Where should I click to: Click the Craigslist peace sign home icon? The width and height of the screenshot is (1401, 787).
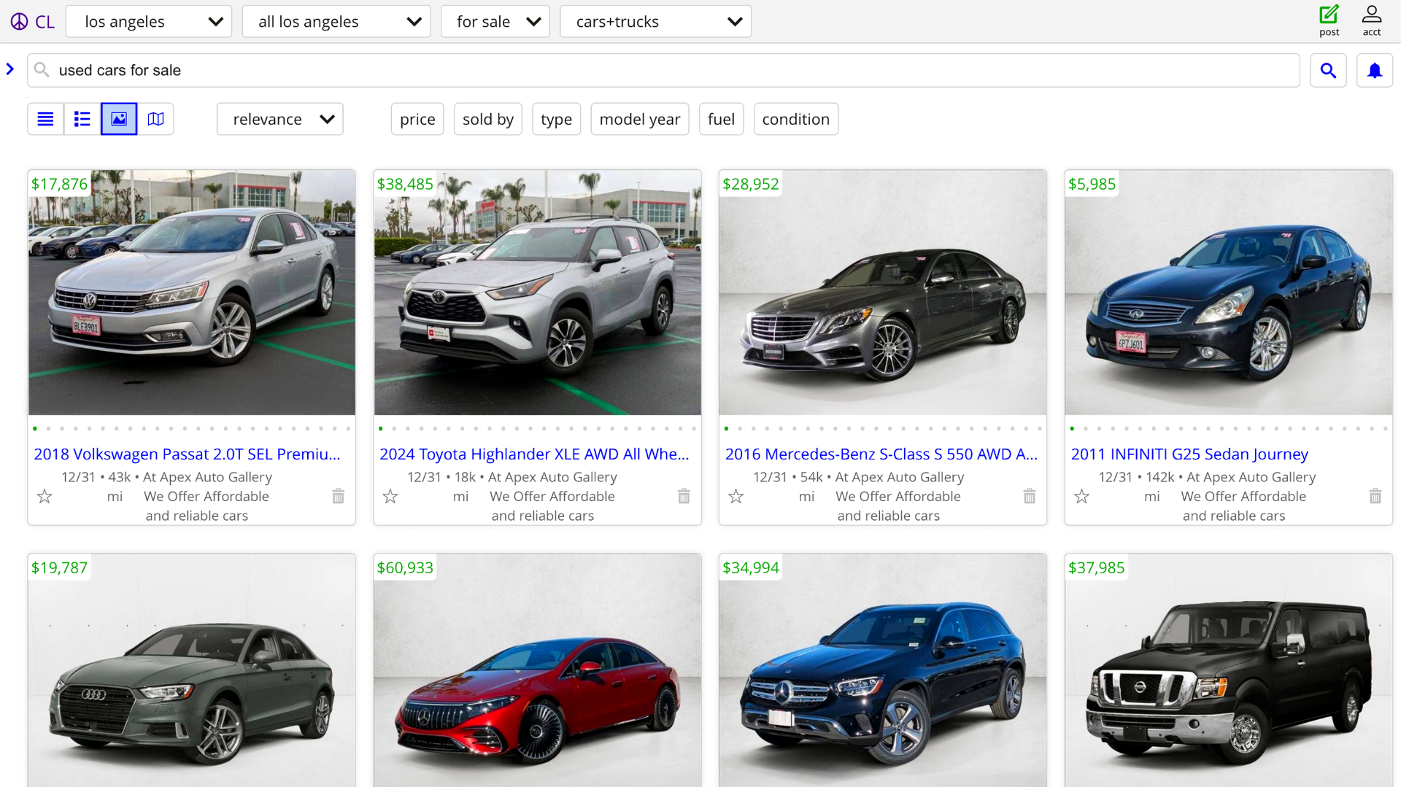[20, 22]
